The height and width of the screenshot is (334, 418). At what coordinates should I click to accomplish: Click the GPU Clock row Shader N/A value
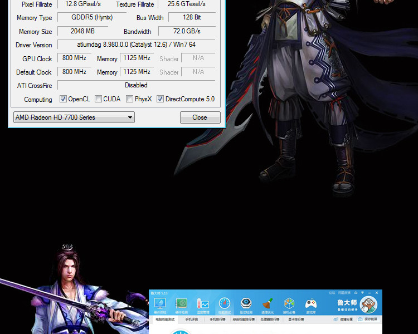point(198,58)
